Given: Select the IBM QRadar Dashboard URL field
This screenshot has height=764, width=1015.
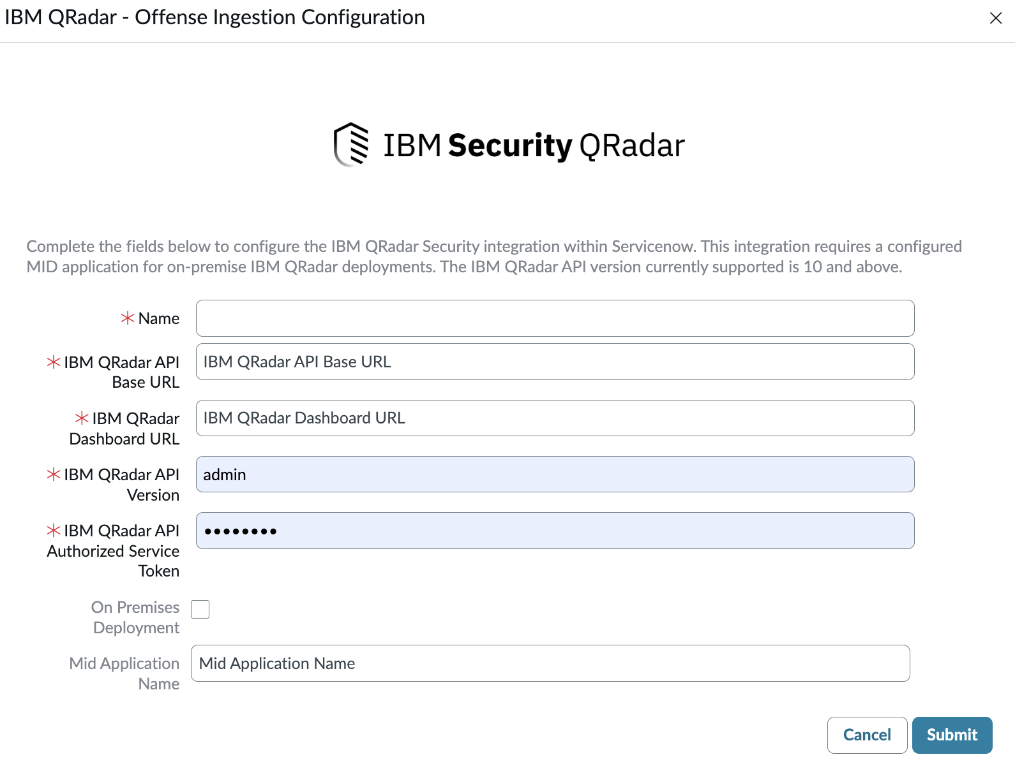Looking at the screenshot, I should point(555,418).
